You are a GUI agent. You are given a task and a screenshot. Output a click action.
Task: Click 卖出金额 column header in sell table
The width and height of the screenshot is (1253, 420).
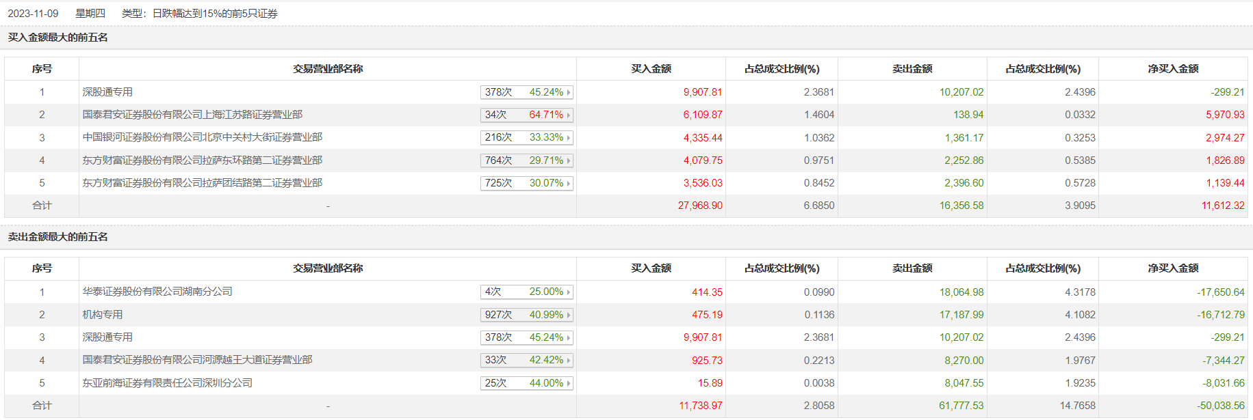912,268
